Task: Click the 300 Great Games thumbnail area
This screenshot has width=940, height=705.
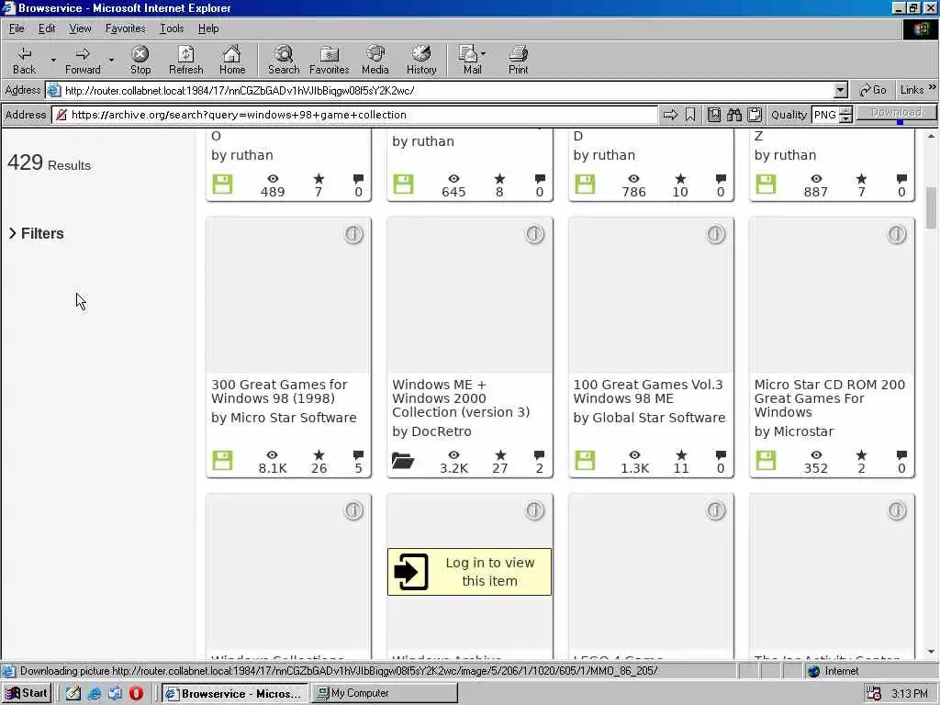Action: (x=289, y=296)
